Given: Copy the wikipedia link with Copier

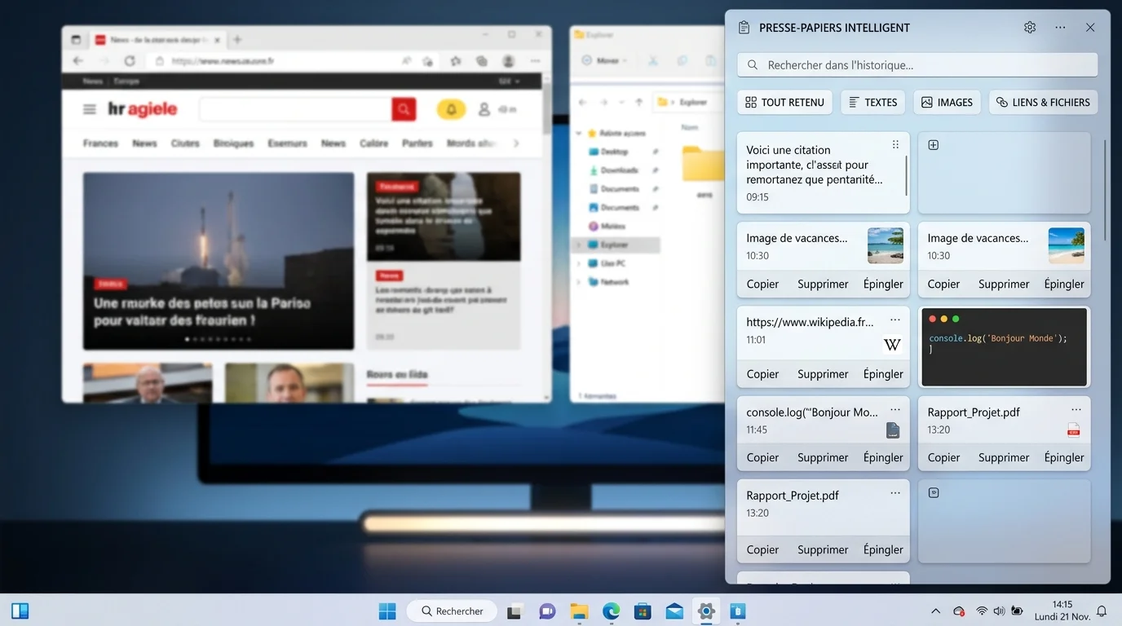Looking at the screenshot, I should point(762,374).
